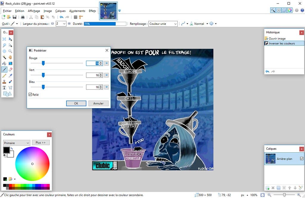Select the Rectangle Select tool
305x198 pixels.
pyautogui.click(x=4, y=39)
